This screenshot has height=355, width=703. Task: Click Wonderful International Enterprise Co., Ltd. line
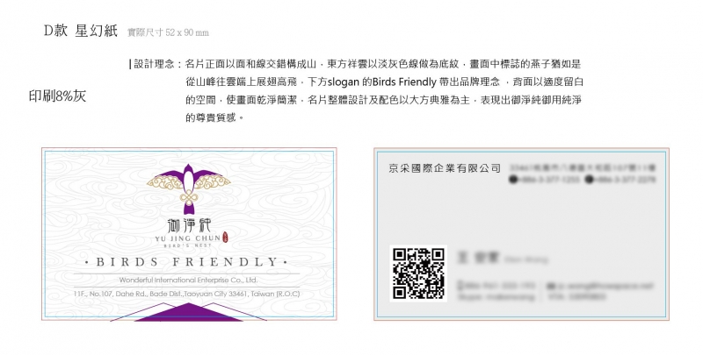coord(188,280)
